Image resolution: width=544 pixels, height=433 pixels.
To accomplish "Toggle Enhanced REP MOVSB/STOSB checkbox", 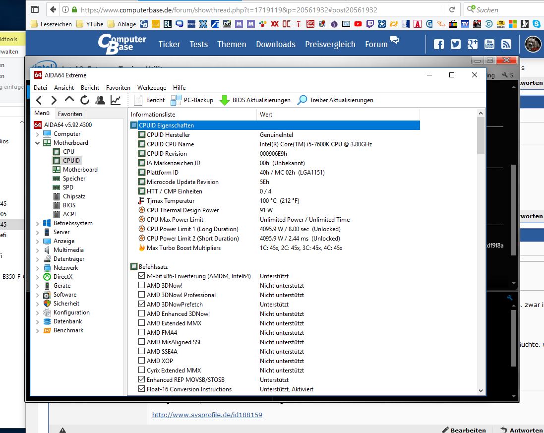I will [141, 379].
